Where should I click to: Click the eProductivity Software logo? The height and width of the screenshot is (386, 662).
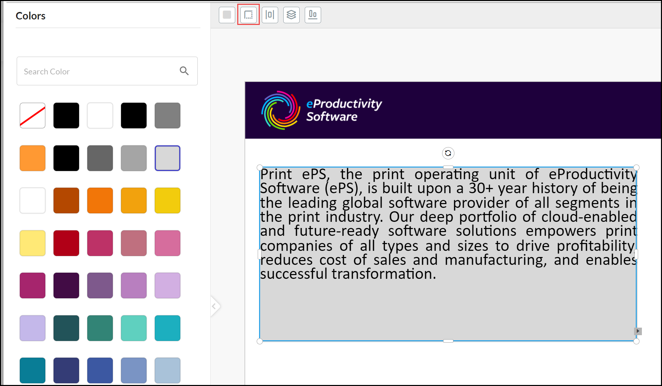click(x=321, y=110)
